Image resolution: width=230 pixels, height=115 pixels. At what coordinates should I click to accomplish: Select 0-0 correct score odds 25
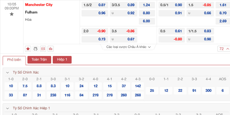[152, 91]
